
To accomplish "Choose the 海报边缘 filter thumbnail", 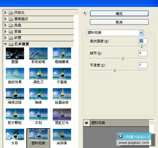I will (x=15, y=94).
